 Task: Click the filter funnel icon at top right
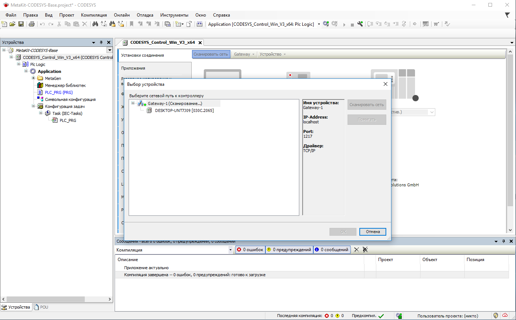pyautogui.click(x=508, y=15)
